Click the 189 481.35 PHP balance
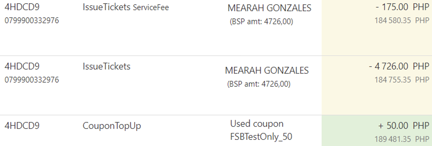 tap(402, 139)
